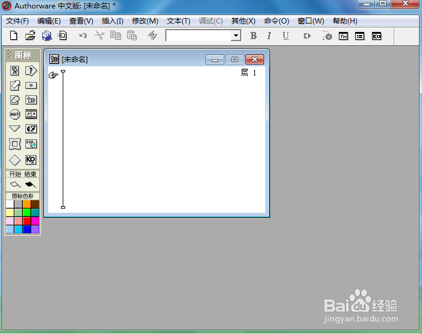Select the Calculation icon in palette
422x334 pixels.
tap(31, 86)
